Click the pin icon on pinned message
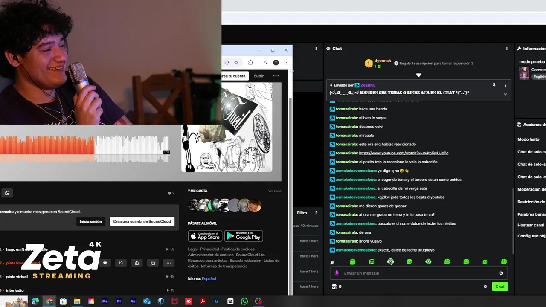 click(494, 85)
